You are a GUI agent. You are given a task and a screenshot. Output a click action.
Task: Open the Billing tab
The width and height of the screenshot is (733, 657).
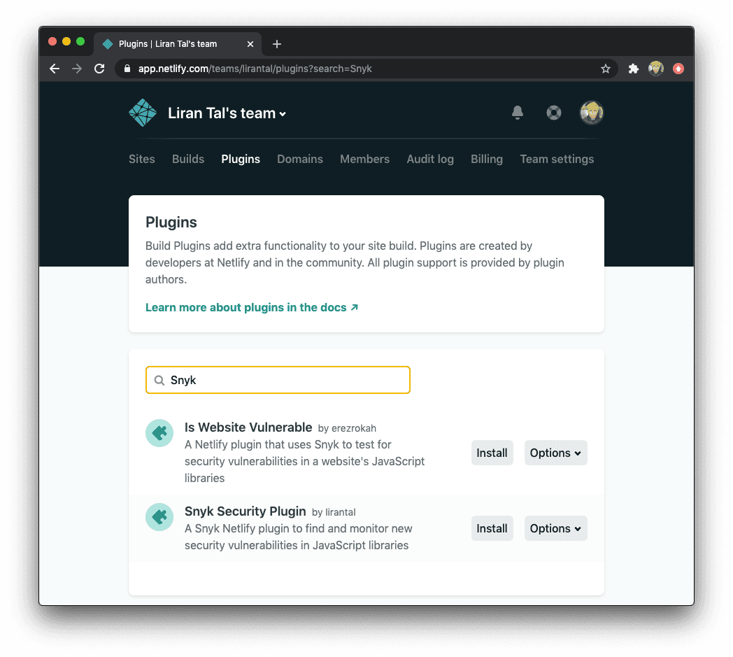(x=487, y=159)
